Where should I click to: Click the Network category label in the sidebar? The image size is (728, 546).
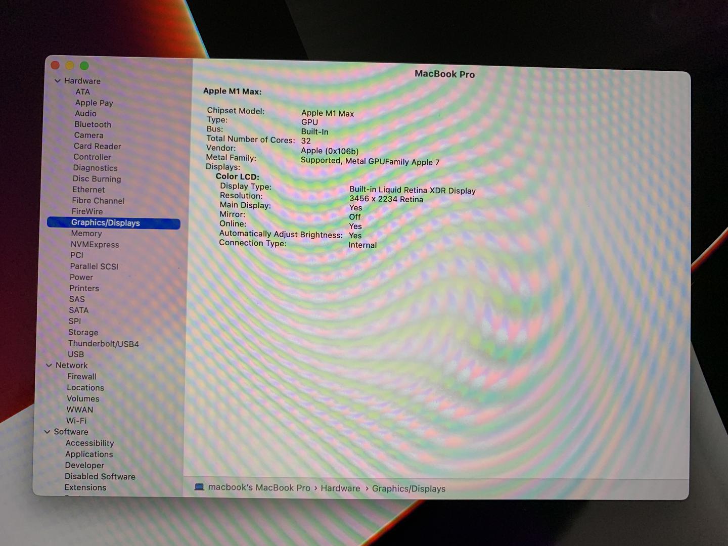point(72,366)
